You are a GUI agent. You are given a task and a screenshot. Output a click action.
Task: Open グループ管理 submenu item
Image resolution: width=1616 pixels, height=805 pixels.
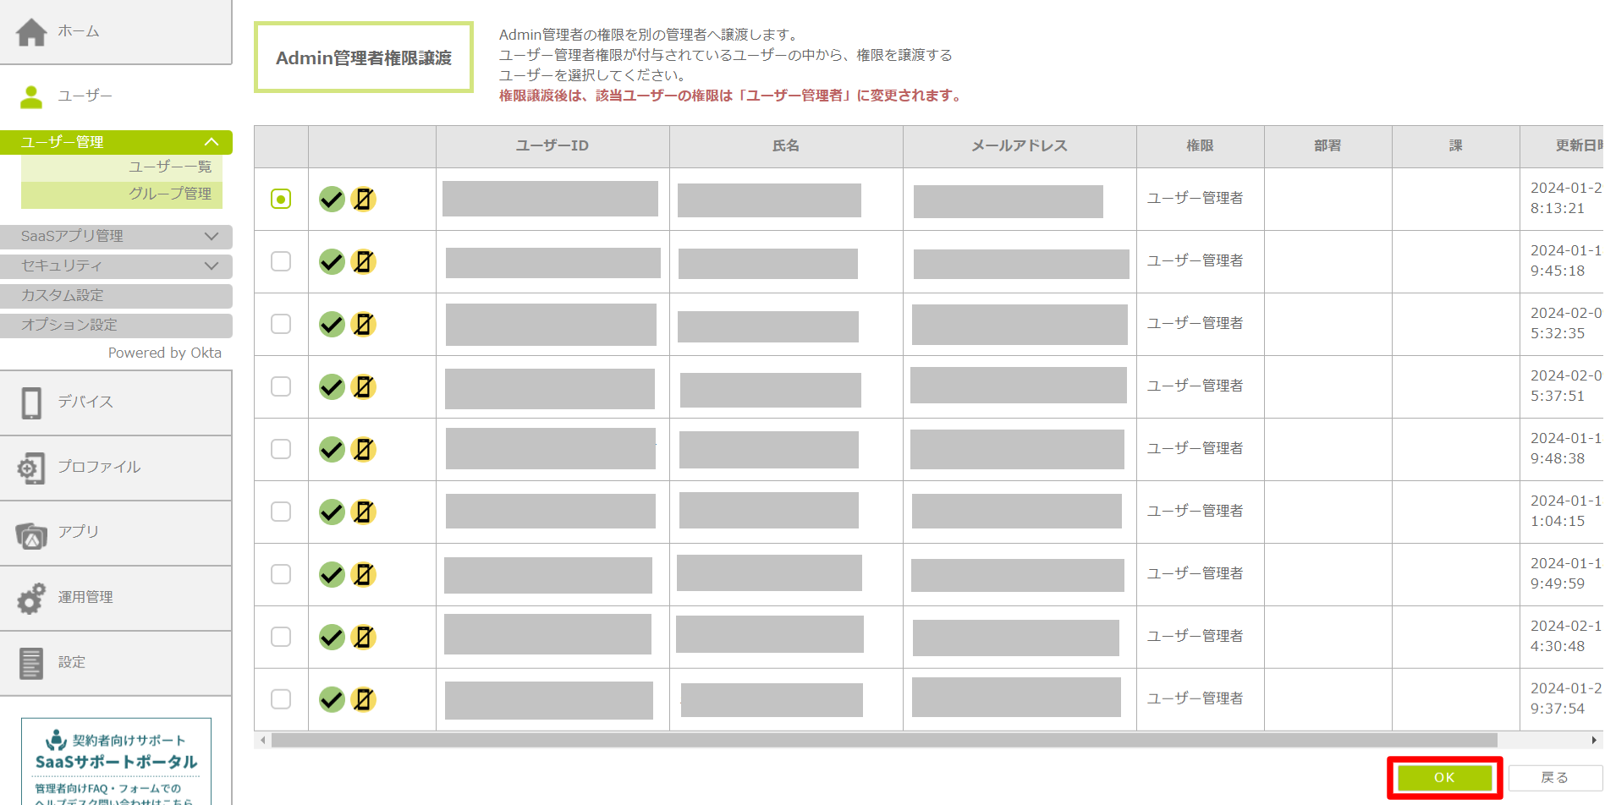(169, 194)
